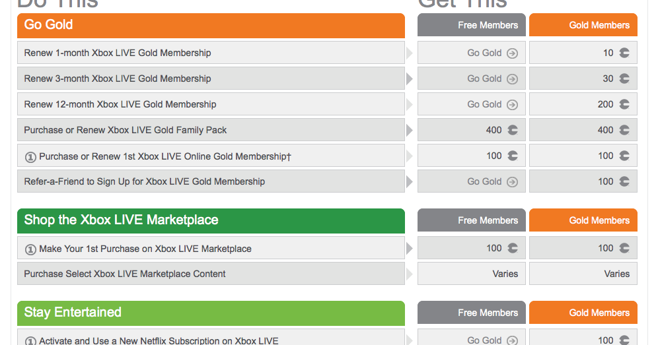Click arrow expander beside Family Pack row
This screenshot has height=345, width=658.
410,131
